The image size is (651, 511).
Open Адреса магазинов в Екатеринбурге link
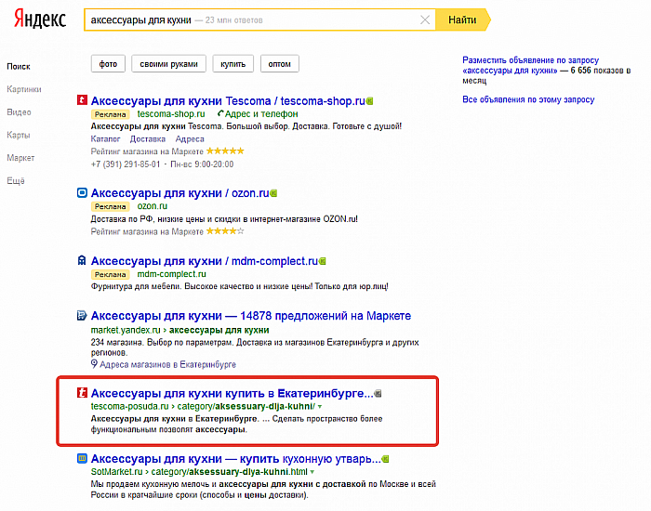pos(167,364)
